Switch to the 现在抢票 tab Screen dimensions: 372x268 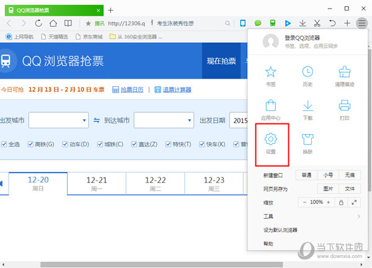(x=221, y=61)
